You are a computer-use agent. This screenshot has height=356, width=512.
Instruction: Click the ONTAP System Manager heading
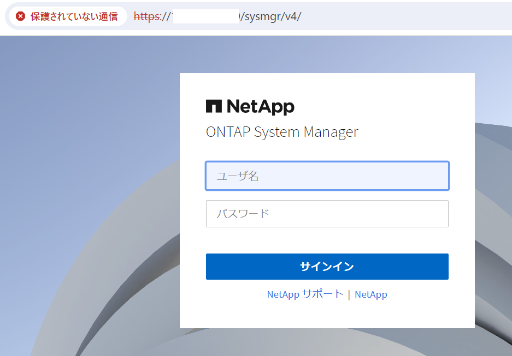click(x=282, y=132)
